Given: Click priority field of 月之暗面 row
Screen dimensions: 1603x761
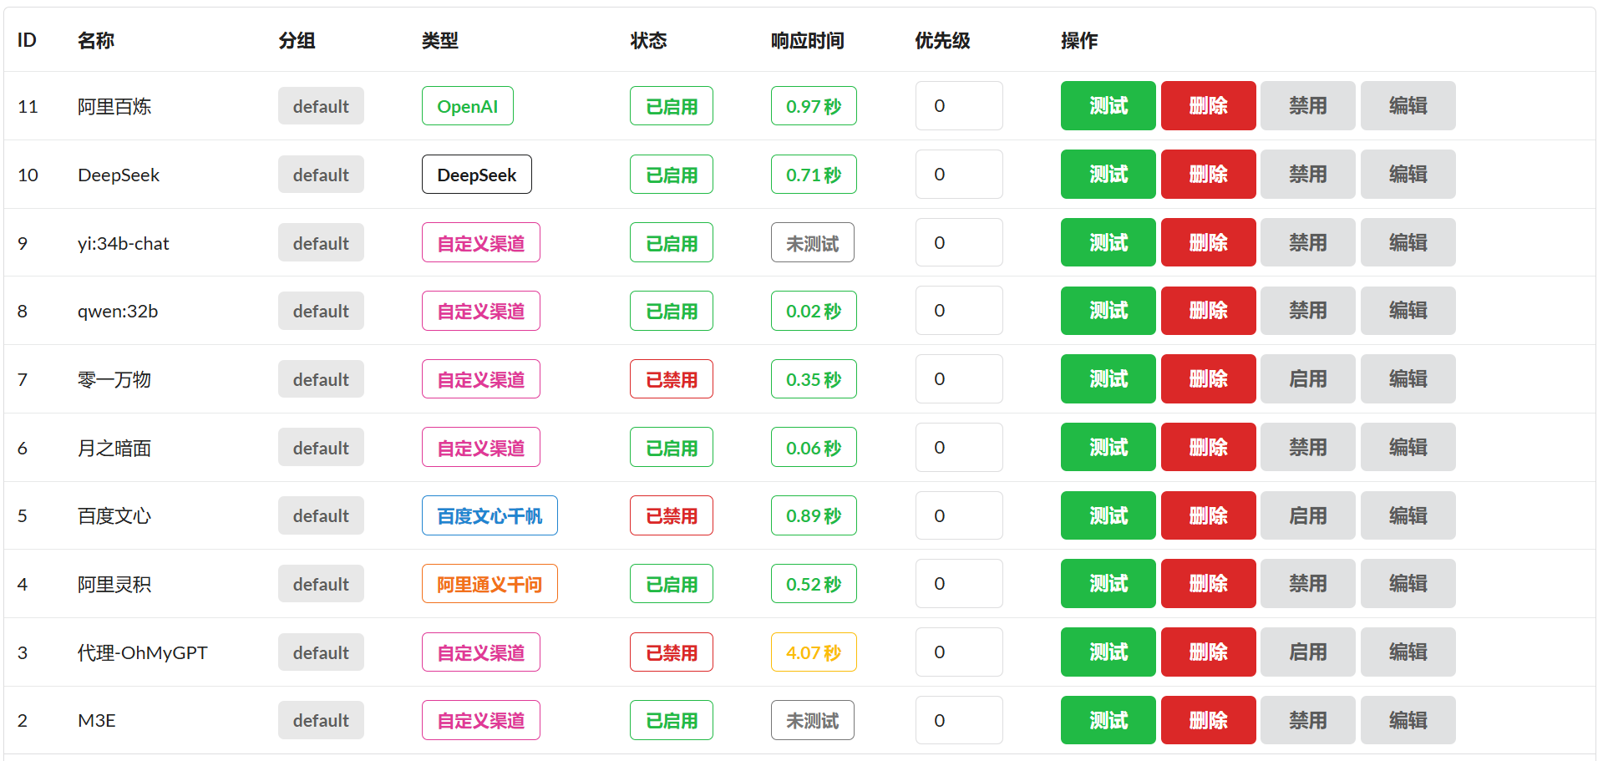Looking at the screenshot, I should pyautogui.click(x=958, y=448).
